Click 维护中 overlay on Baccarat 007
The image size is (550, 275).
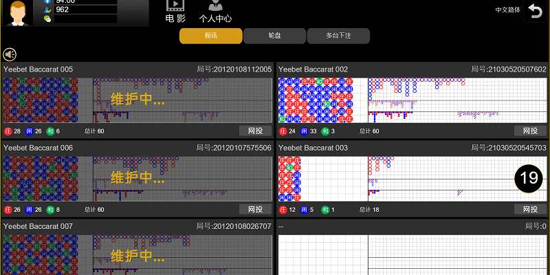(x=137, y=256)
